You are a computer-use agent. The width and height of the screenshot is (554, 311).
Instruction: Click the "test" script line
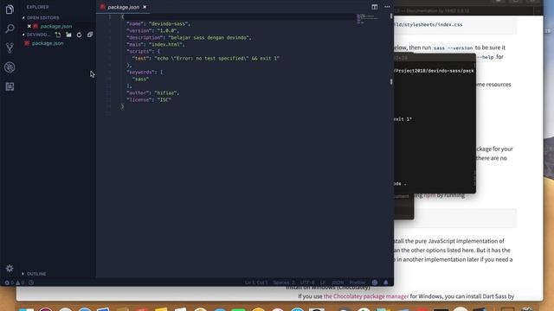coord(206,58)
